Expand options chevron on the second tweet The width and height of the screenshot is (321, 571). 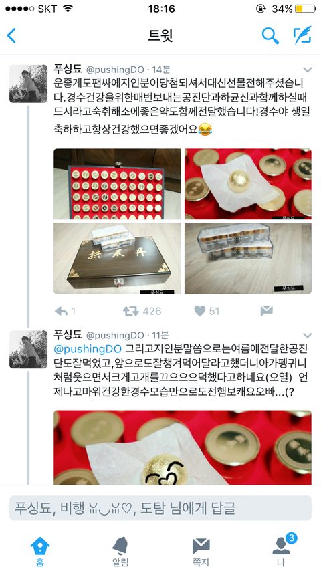pos(308,336)
